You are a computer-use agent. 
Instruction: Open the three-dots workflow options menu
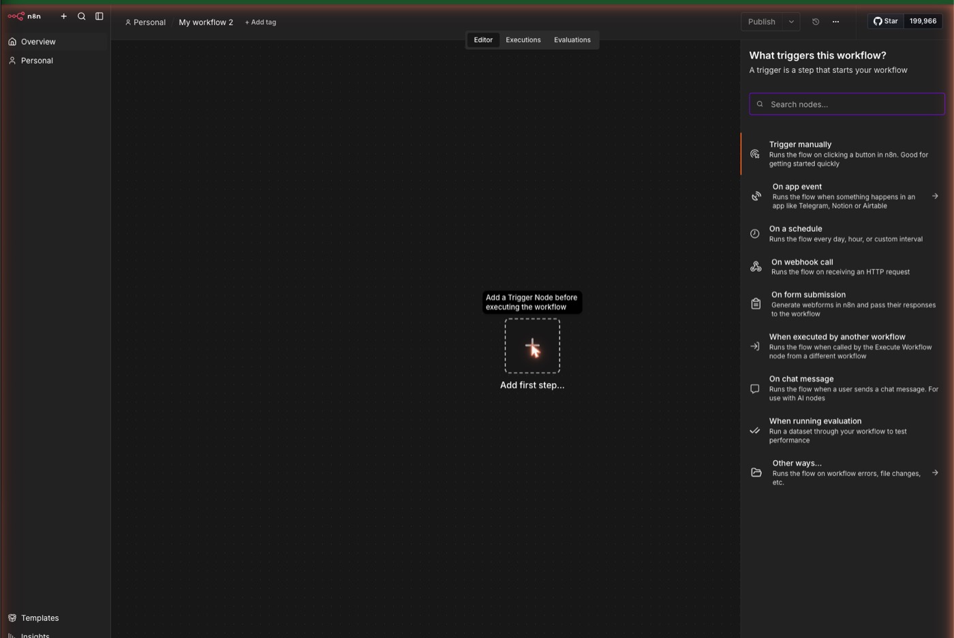click(x=835, y=22)
